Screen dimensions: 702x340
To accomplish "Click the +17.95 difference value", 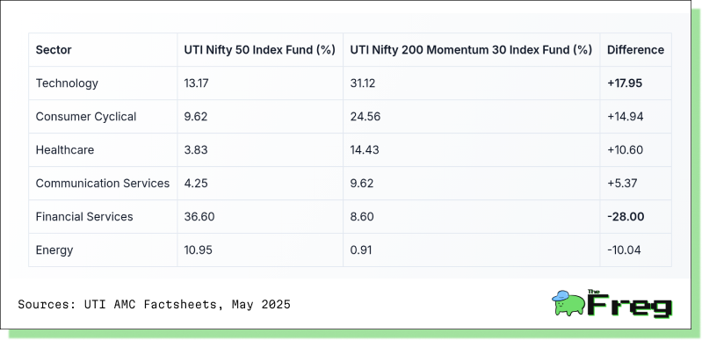I will (625, 83).
